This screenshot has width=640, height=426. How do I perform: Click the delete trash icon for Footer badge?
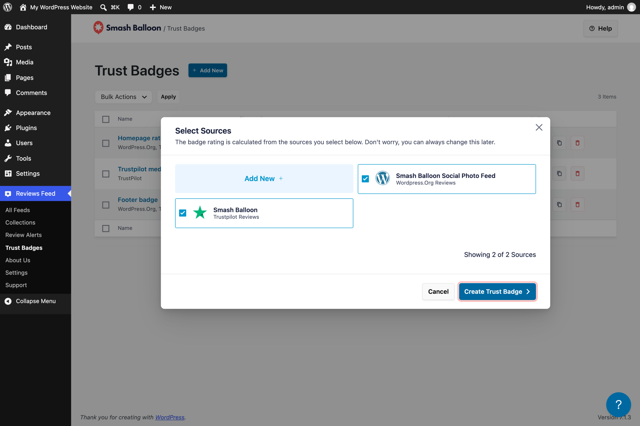(577, 204)
